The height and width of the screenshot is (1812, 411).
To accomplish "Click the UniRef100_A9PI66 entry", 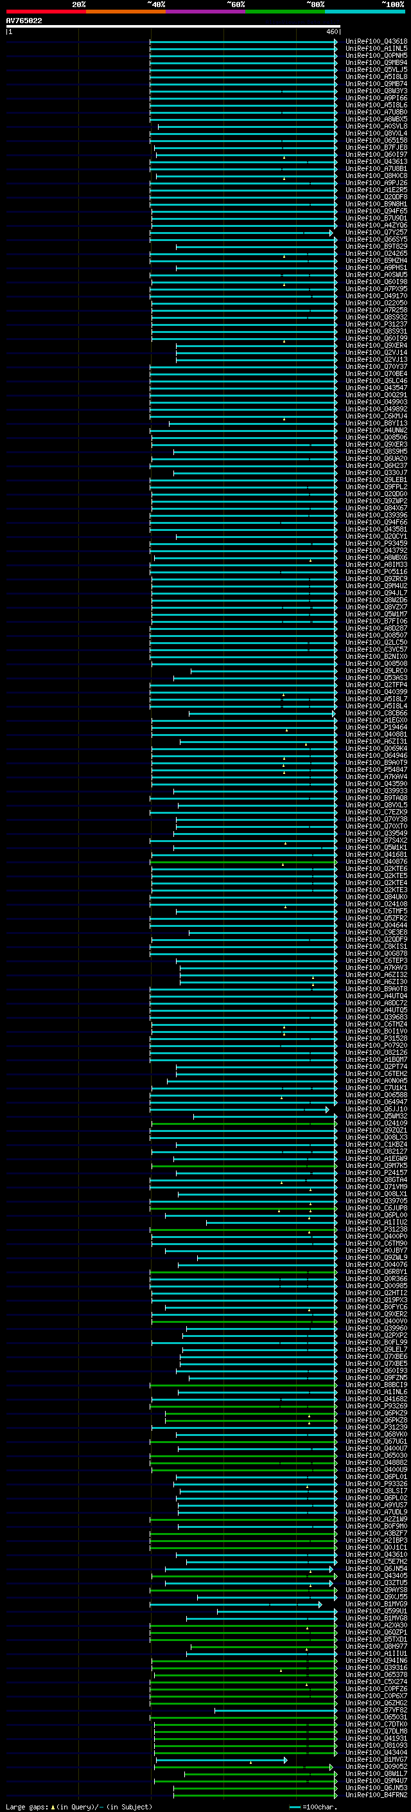I will click(x=376, y=98).
